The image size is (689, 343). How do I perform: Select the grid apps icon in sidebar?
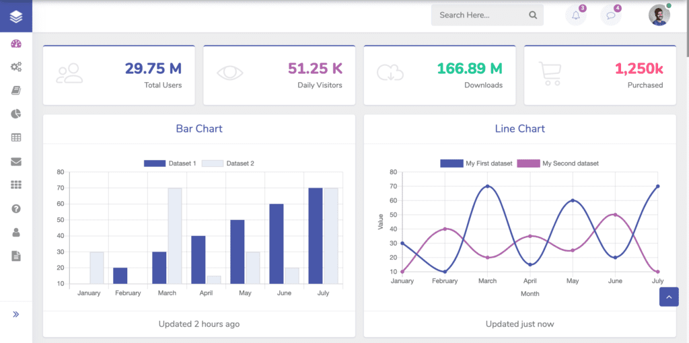click(x=16, y=185)
